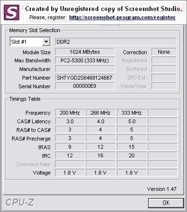Click the Correction value None
This screenshot has height=212, width=187.
pos(164,52)
